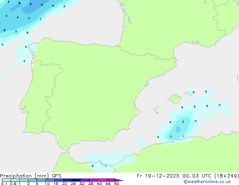Click the 35–40 mm legend color box

pos(93,180)
